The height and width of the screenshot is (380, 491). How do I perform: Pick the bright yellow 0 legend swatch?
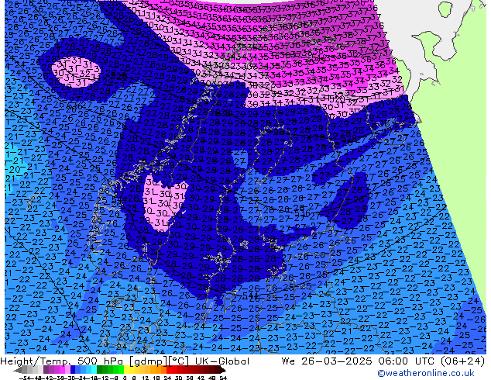126,370
